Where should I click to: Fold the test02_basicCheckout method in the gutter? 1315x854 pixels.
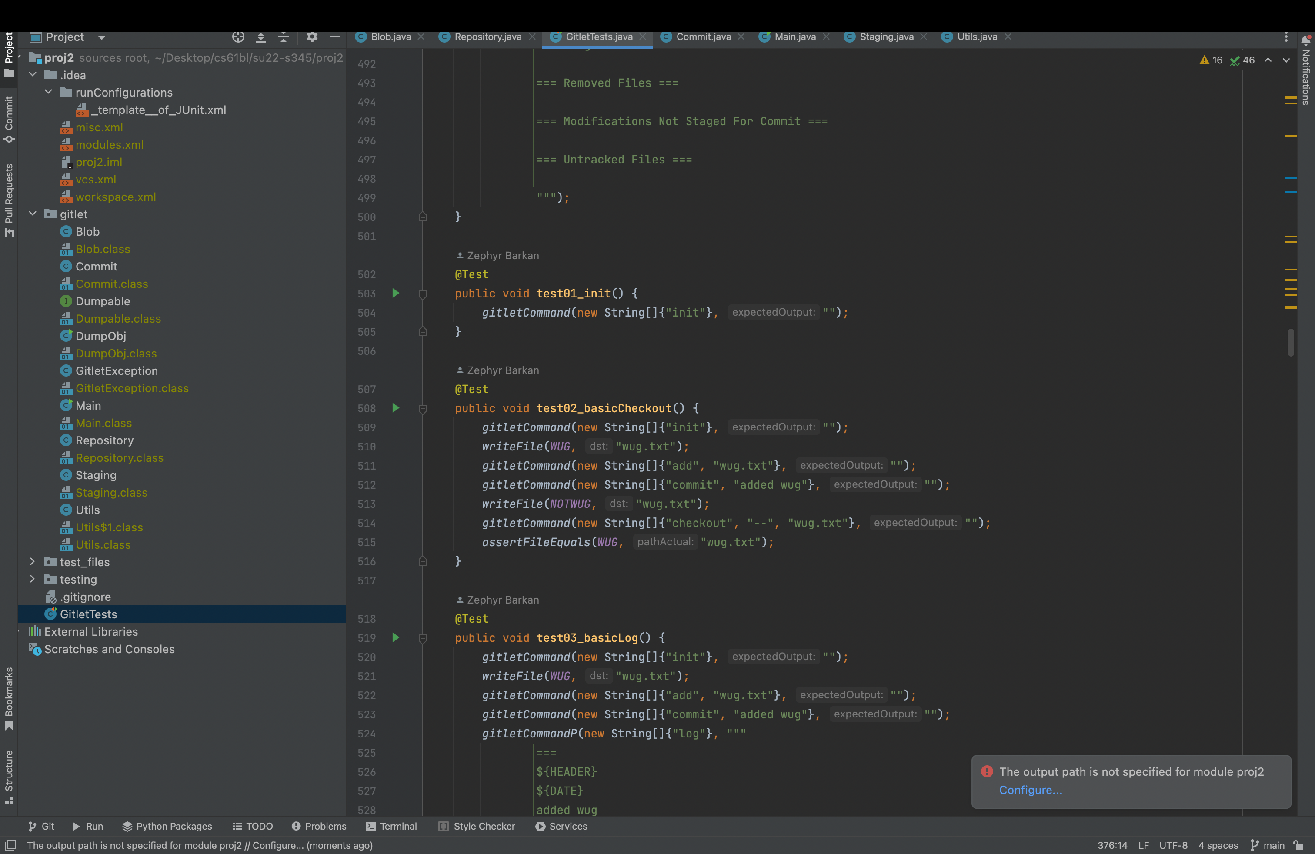point(423,408)
